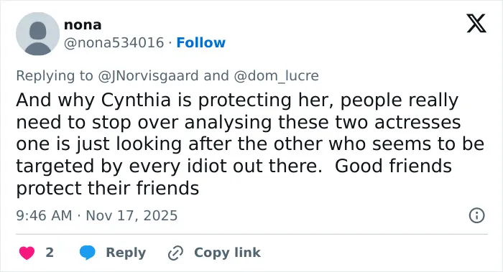
Task: Click the 'Replying to' label text
Action: click(55, 76)
